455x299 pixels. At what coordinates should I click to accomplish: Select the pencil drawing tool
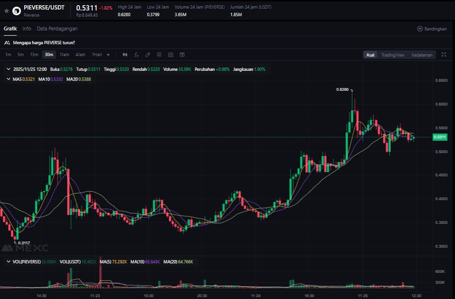(x=148, y=55)
